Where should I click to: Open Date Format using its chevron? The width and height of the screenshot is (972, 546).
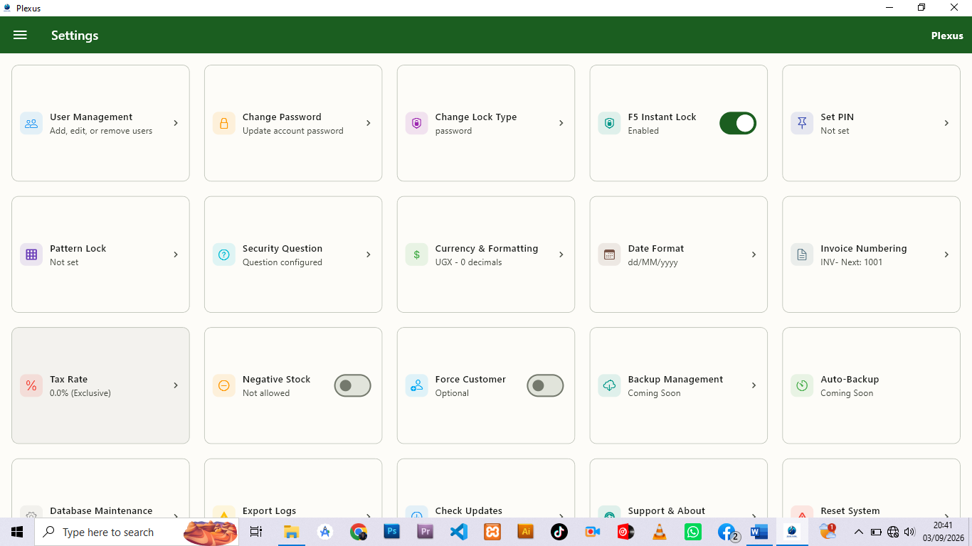(x=754, y=255)
